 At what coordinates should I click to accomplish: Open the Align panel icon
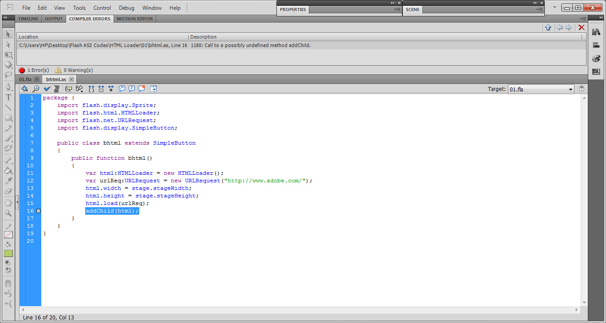coord(596,45)
